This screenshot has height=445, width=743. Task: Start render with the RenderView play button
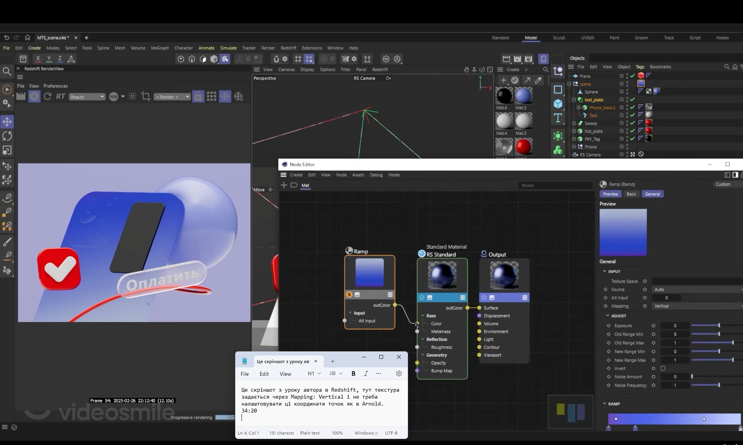(34, 96)
